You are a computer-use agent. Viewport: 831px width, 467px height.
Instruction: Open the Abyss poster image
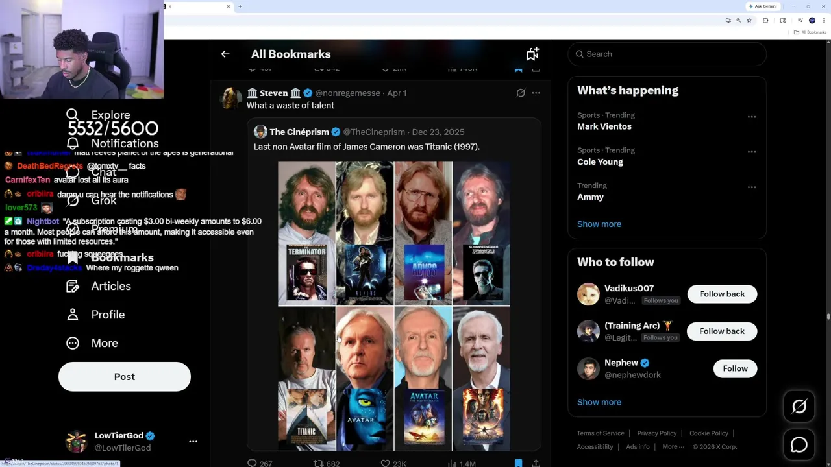pyautogui.click(x=423, y=272)
